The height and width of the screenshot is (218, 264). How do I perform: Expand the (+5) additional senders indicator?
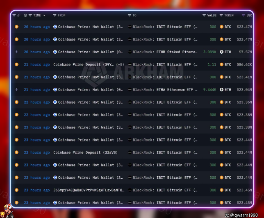coord(120,64)
